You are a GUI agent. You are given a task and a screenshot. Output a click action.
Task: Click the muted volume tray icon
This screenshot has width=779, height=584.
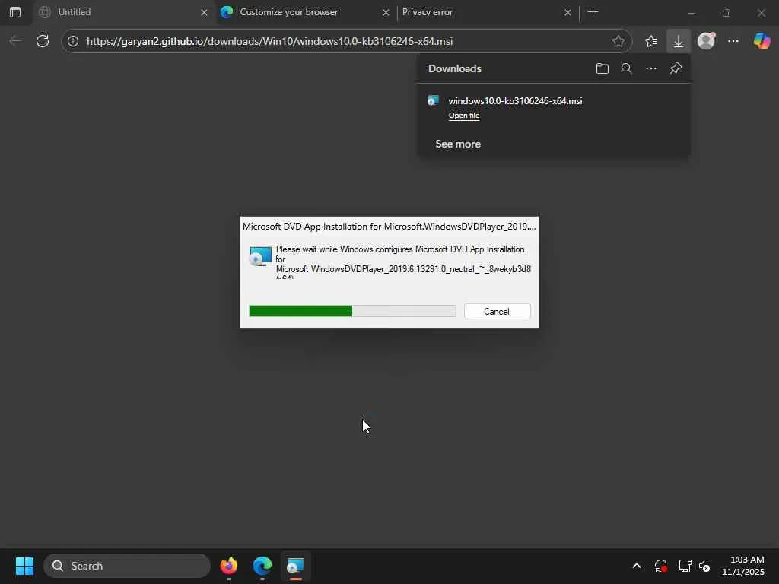(x=704, y=566)
